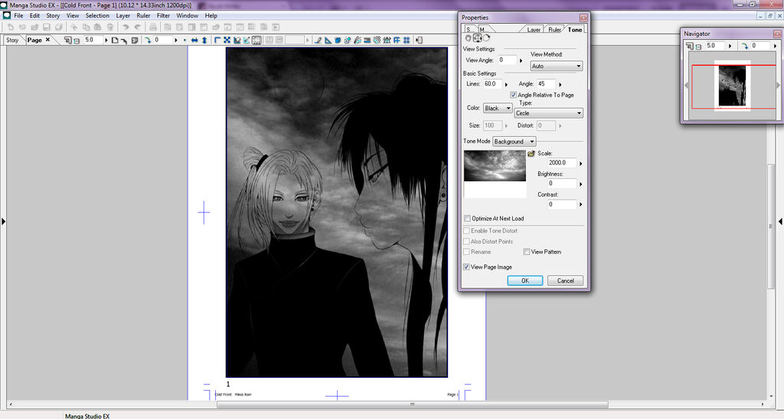The image size is (784, 419).
Task: Open the View Method dropdown
Action: tap(557, 67)
